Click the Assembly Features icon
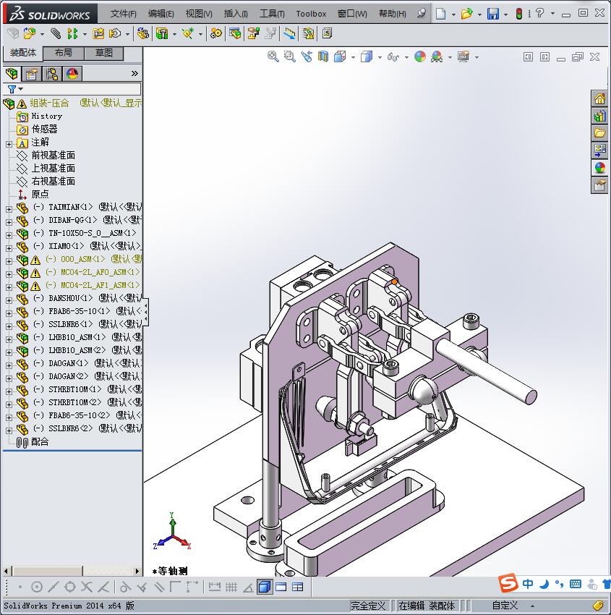The width and height of the screenshot is (611, 615). (162, 34)
